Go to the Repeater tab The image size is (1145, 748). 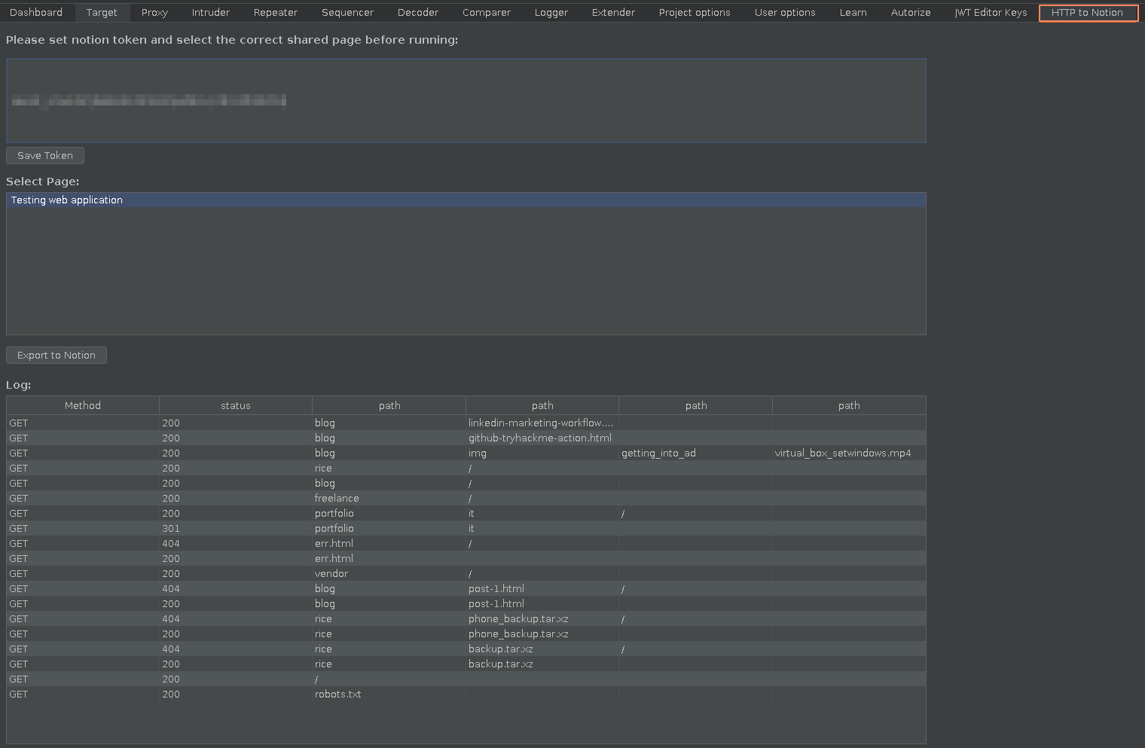click(x=275, y=13)
